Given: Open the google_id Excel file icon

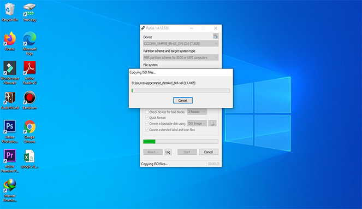Looking at the screenshot, I should coord(29,159).
